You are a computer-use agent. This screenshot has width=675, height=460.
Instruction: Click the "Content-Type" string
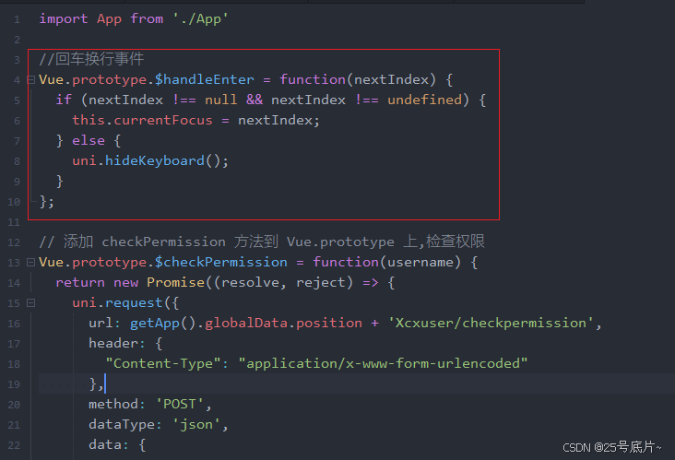(x=163, y=363)
